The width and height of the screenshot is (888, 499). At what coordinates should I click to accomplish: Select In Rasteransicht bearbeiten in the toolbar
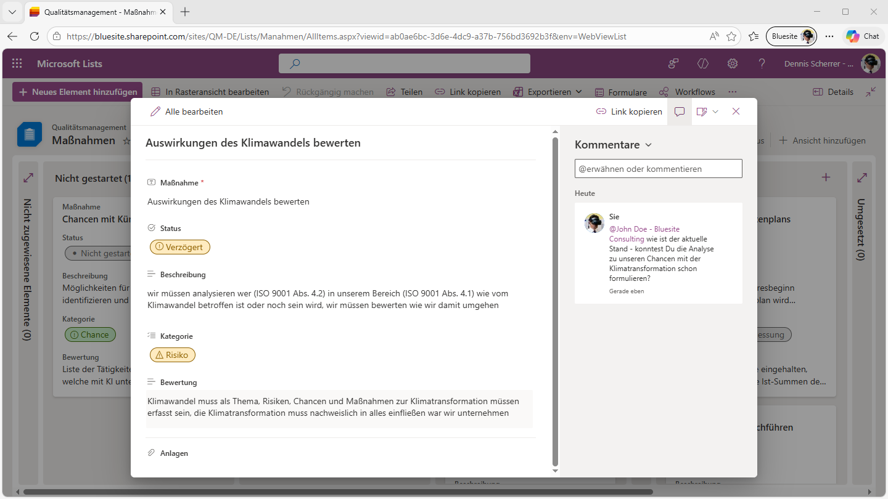[210, 92]
